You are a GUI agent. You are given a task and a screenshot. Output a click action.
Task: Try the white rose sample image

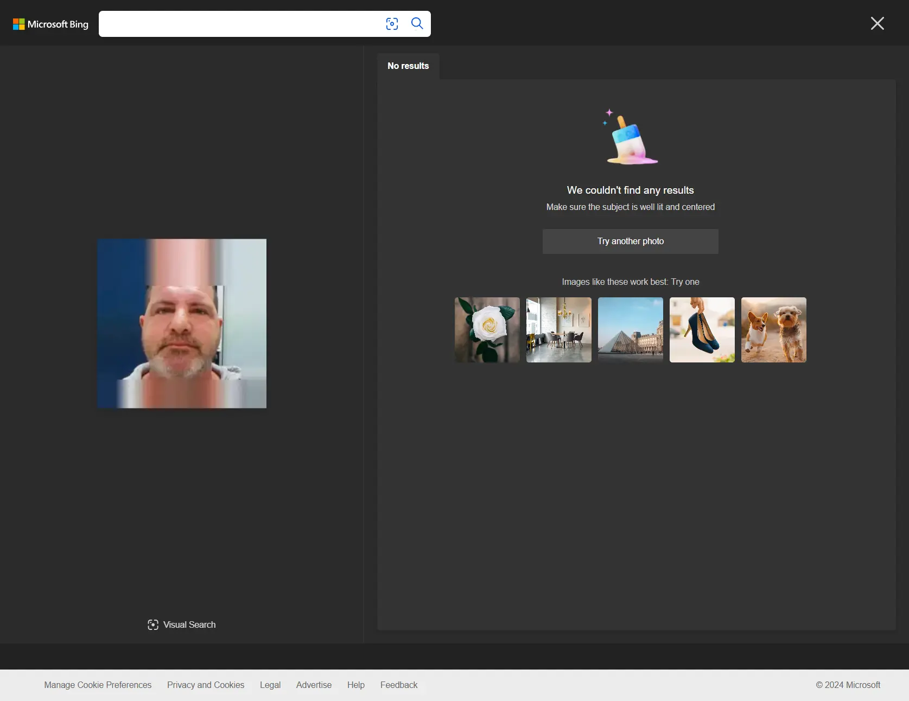coord(487,330)
